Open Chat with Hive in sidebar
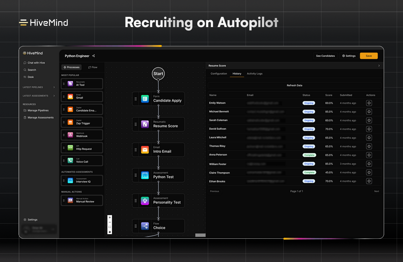Viewport: 403px width, 262px height. coord(36,63)
